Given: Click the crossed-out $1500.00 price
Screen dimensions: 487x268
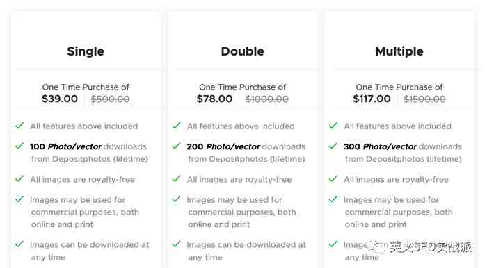Looking at the screenshot, I should [424, 99].
